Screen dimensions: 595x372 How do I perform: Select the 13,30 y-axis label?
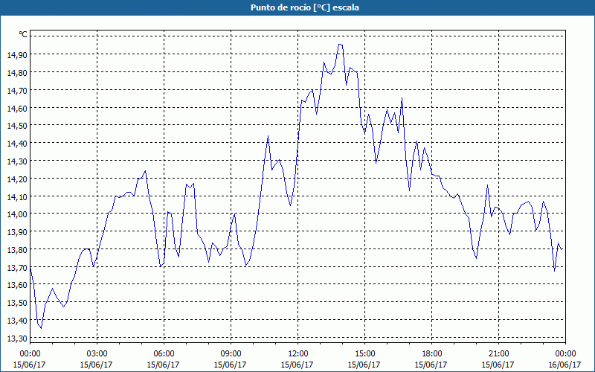click(17, 338)
